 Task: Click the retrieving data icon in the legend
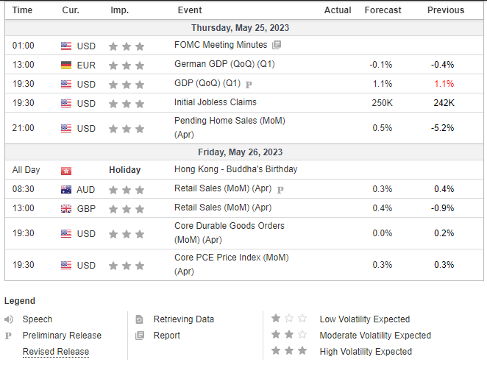point(140,319)
